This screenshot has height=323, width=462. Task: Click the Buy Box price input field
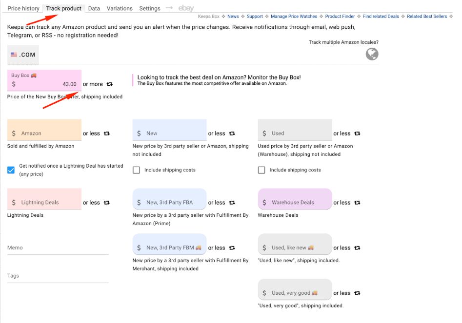[x=44, y=80]
